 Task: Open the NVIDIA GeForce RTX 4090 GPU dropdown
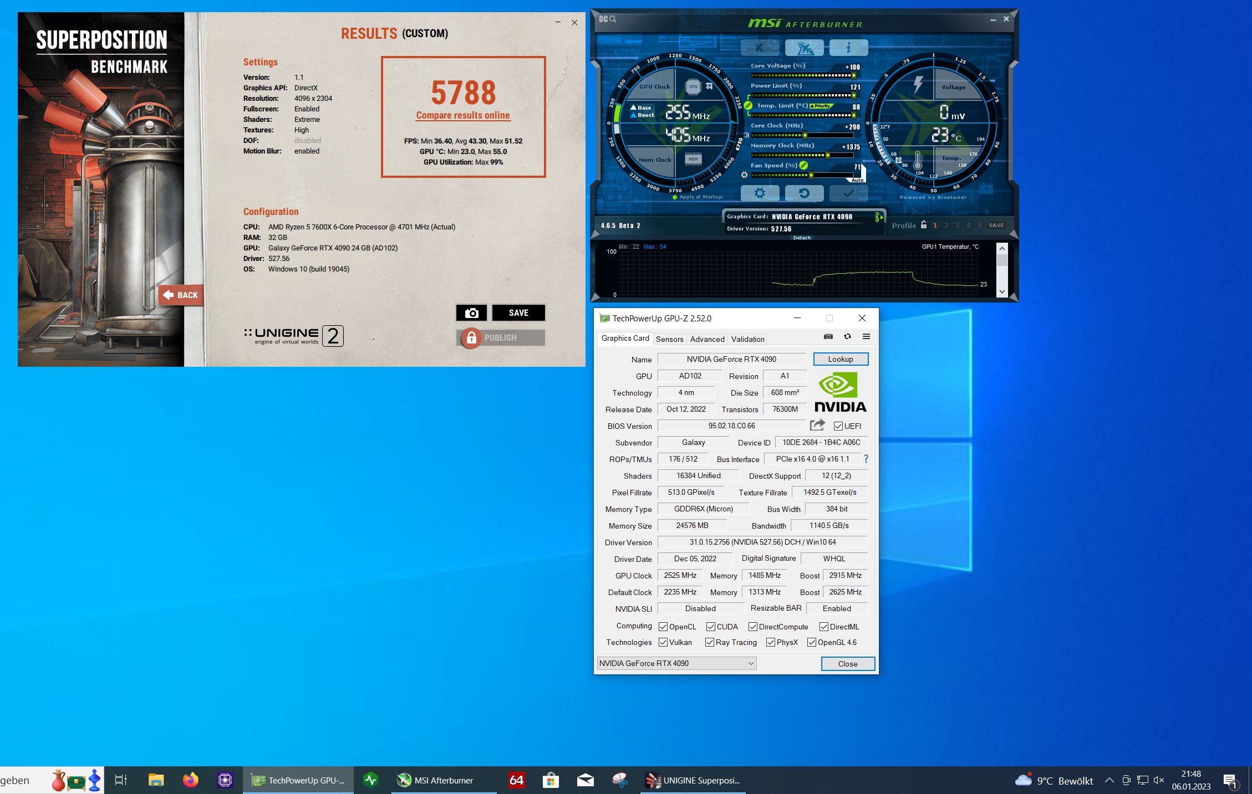tap(676, 663)
